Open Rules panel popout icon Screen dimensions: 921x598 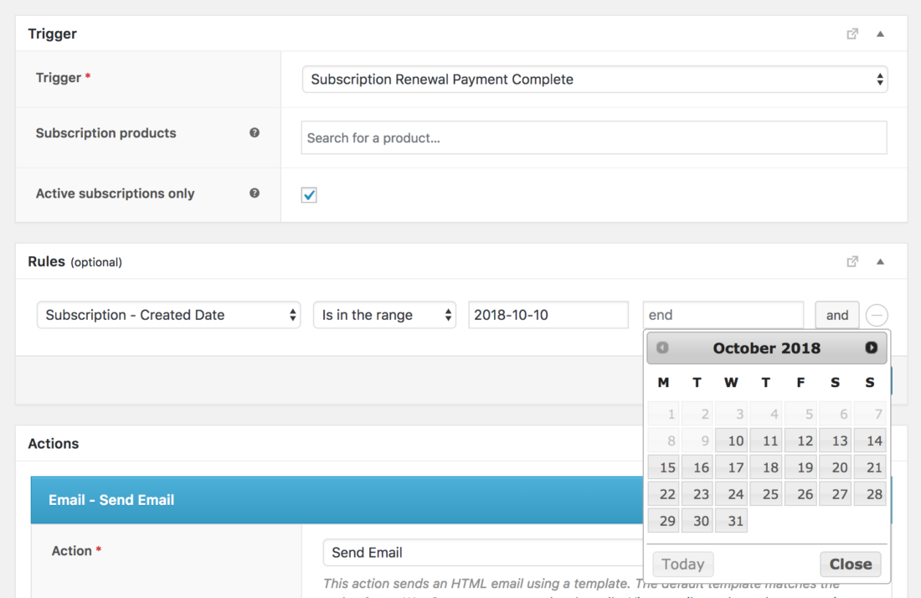pyautogui.click(x=852, y=261)
